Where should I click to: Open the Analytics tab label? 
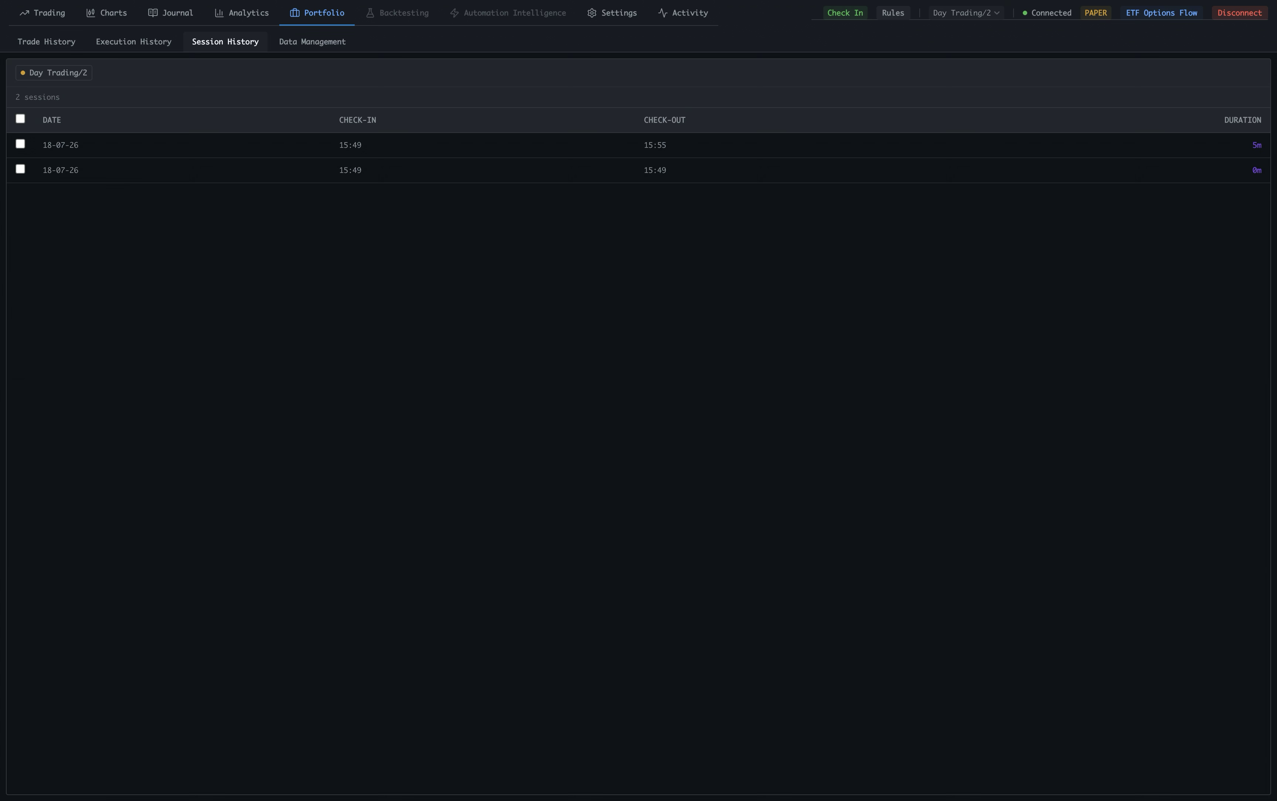248,13
